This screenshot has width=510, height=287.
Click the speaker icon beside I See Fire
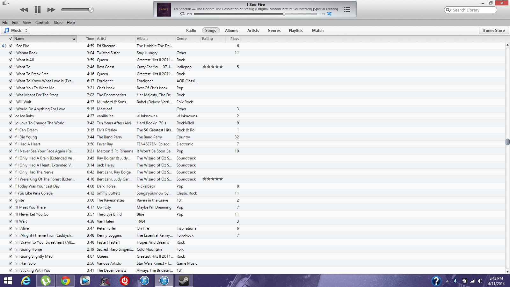[4, 46]
